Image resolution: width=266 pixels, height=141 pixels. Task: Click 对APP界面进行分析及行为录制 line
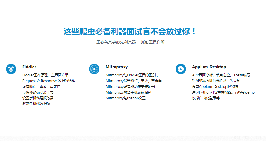click(x=216, y=81)
